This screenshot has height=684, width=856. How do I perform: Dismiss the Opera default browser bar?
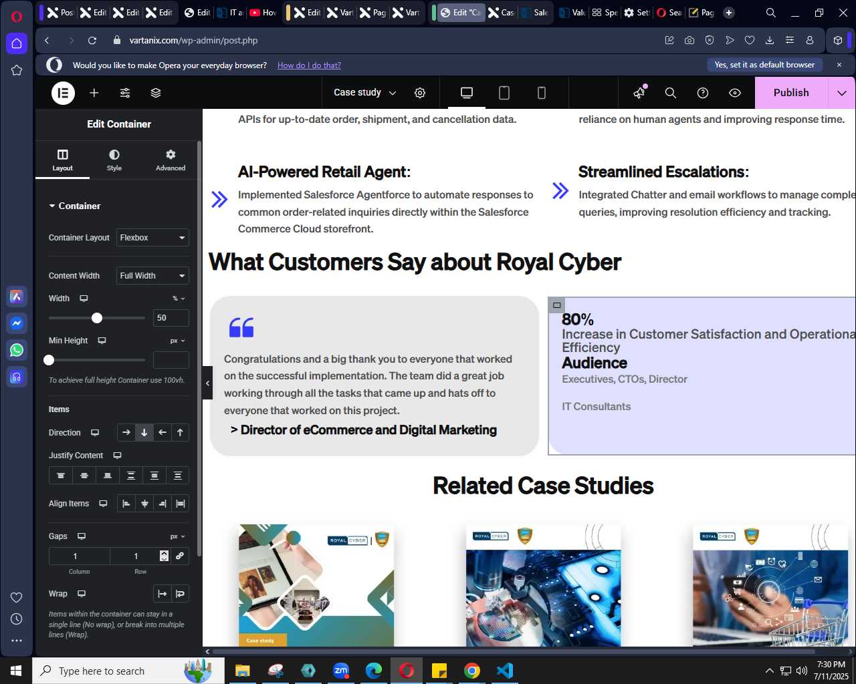tap(839, 65)
